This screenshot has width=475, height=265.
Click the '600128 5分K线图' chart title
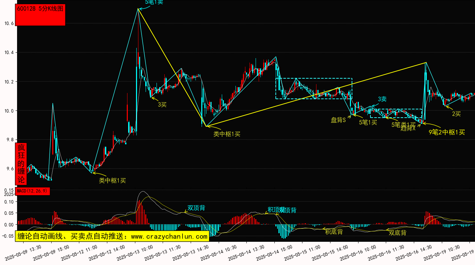[40, 9]
